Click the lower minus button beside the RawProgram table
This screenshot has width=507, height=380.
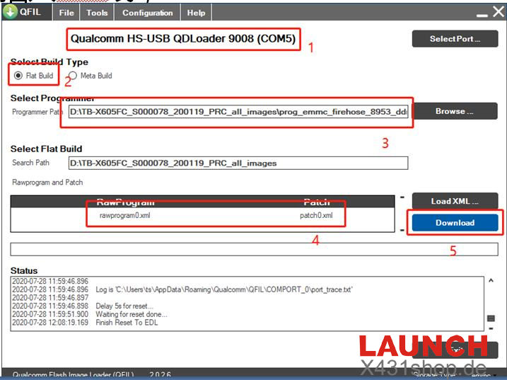pyautogui.click(x=402, y=230)
